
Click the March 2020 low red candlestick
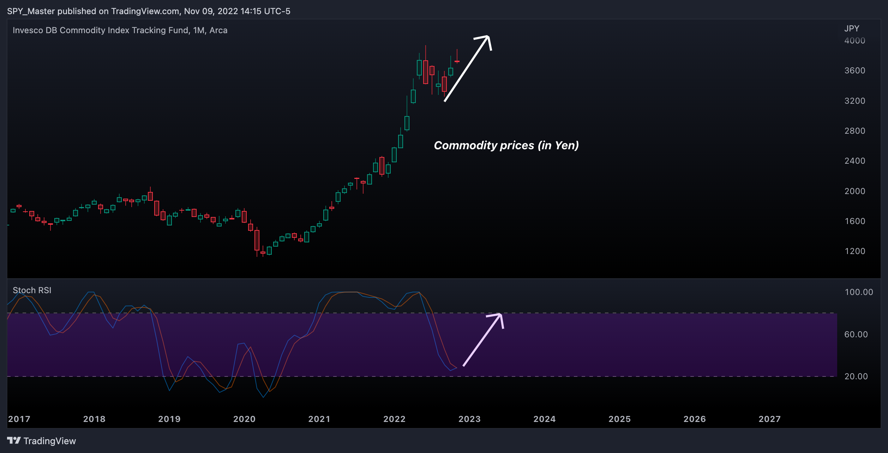click(257, 240)
